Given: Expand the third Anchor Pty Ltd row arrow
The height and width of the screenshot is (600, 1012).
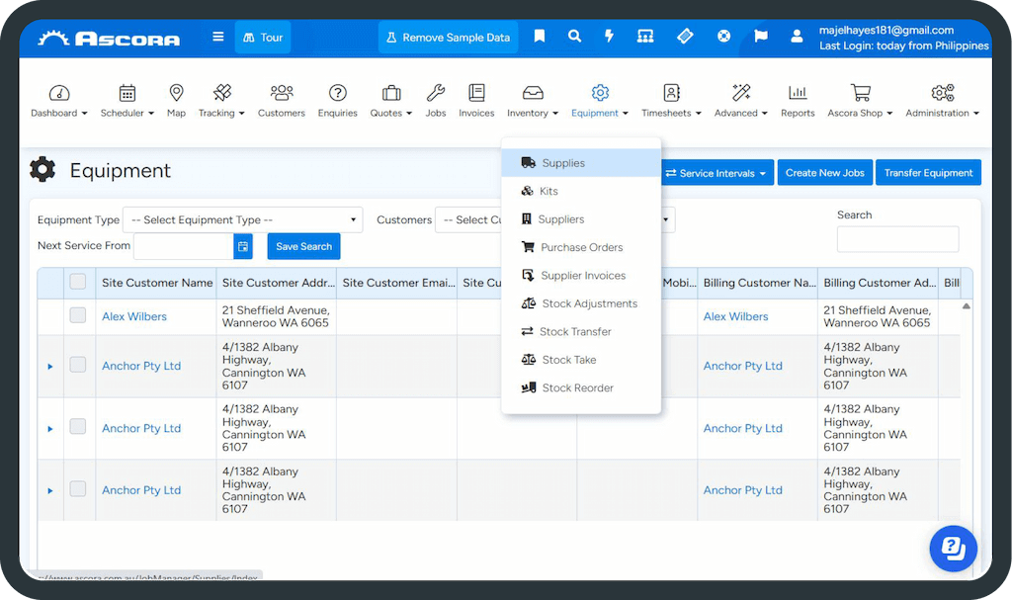Looking at the screenshot, I should tap(50, 491).
